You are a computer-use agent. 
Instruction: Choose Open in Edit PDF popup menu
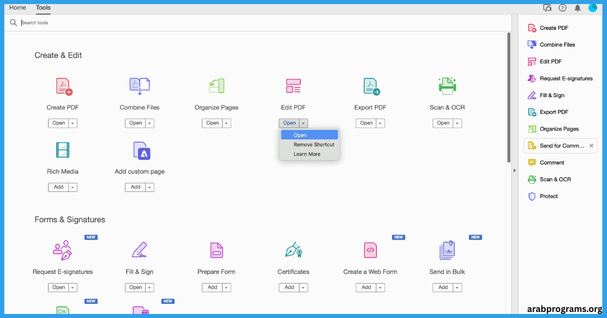tap(310, 135)
